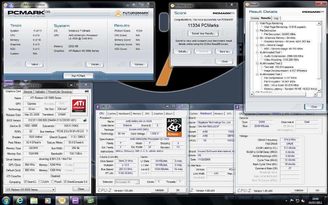Image resolution: width=328 pixels, height=205 pixels.
Task: Open PCMark05 Options button
Action: pyautogui.click(x=140, y=64)
